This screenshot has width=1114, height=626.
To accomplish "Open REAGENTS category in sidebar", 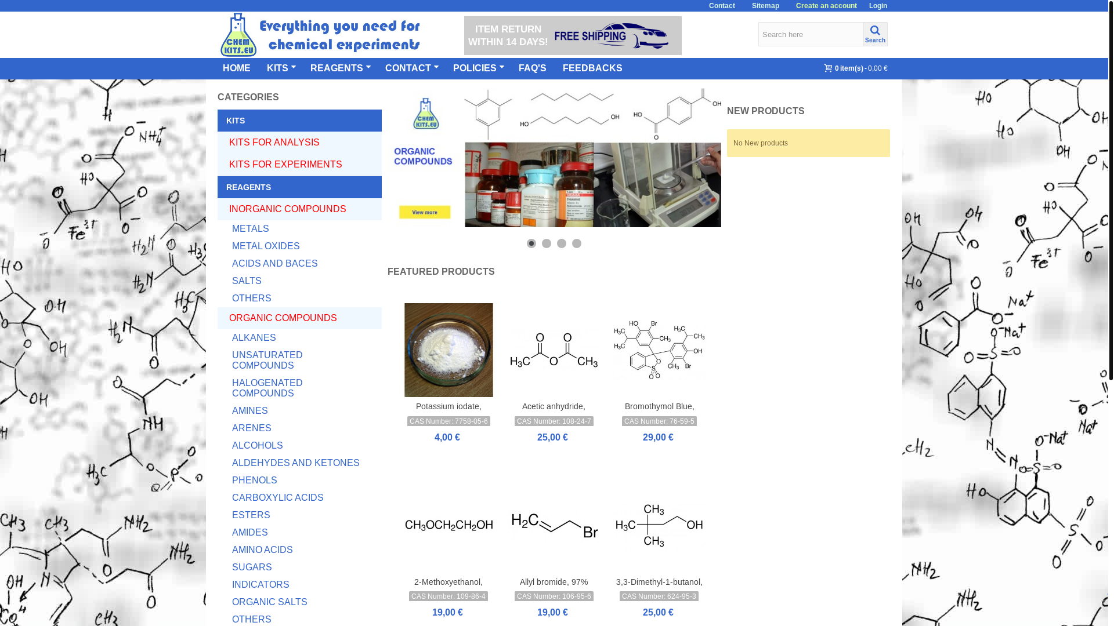I will [299, 187].
